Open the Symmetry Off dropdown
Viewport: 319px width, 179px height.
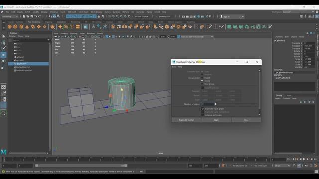click(x=165, y=16)
